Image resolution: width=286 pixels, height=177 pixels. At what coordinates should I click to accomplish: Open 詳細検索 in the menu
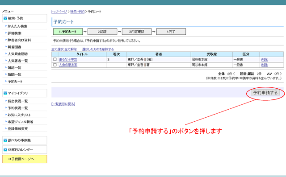(x=15, y=33)
